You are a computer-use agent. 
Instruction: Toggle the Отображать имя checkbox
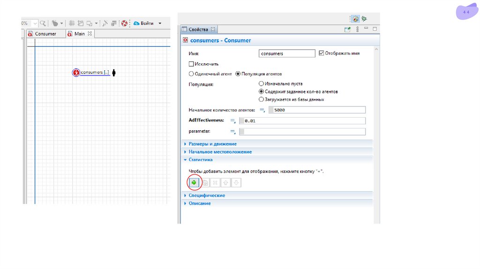[322, 53]
